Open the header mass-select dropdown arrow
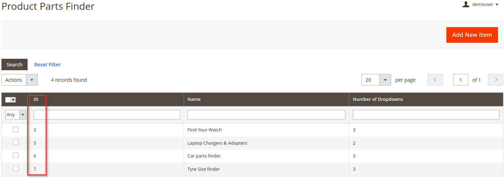 click(x=13, y=100)
